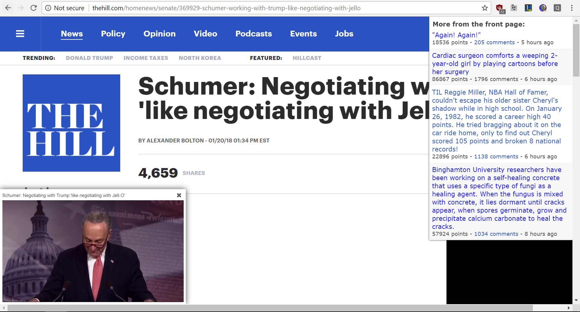
Task: Click the horizontal scrollbar at page bottom
Action: [270, 308]
